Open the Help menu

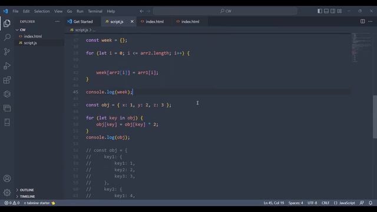coord(111,11)
